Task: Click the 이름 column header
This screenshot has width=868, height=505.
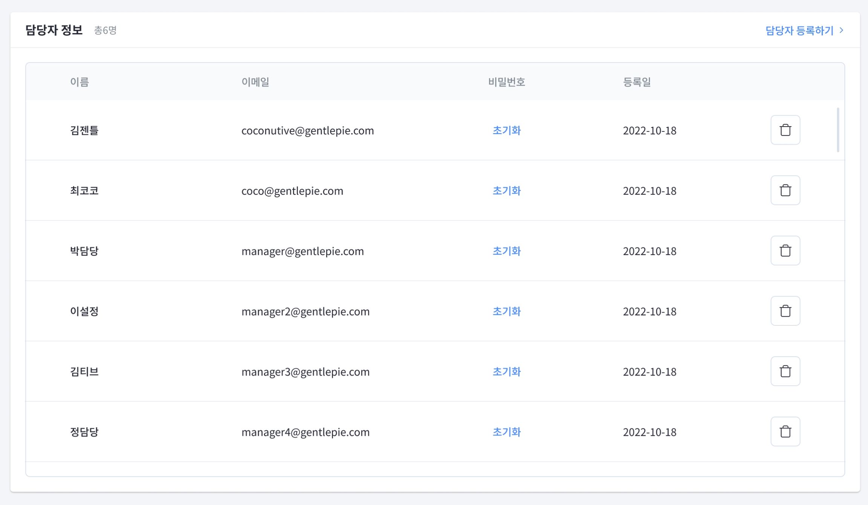Action: (x=79, y=82)
